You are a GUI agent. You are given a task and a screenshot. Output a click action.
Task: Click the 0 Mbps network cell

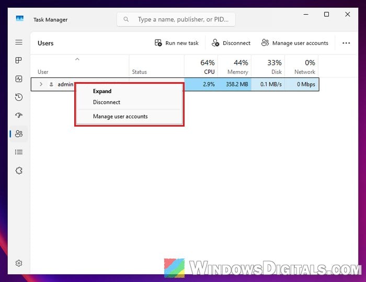[x=302, y=84]
